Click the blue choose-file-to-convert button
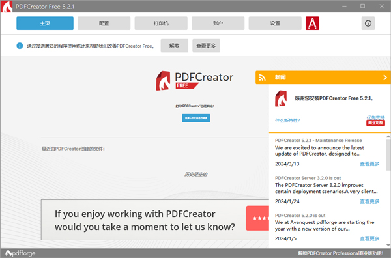391x258 pixels. tap(196, 118)
